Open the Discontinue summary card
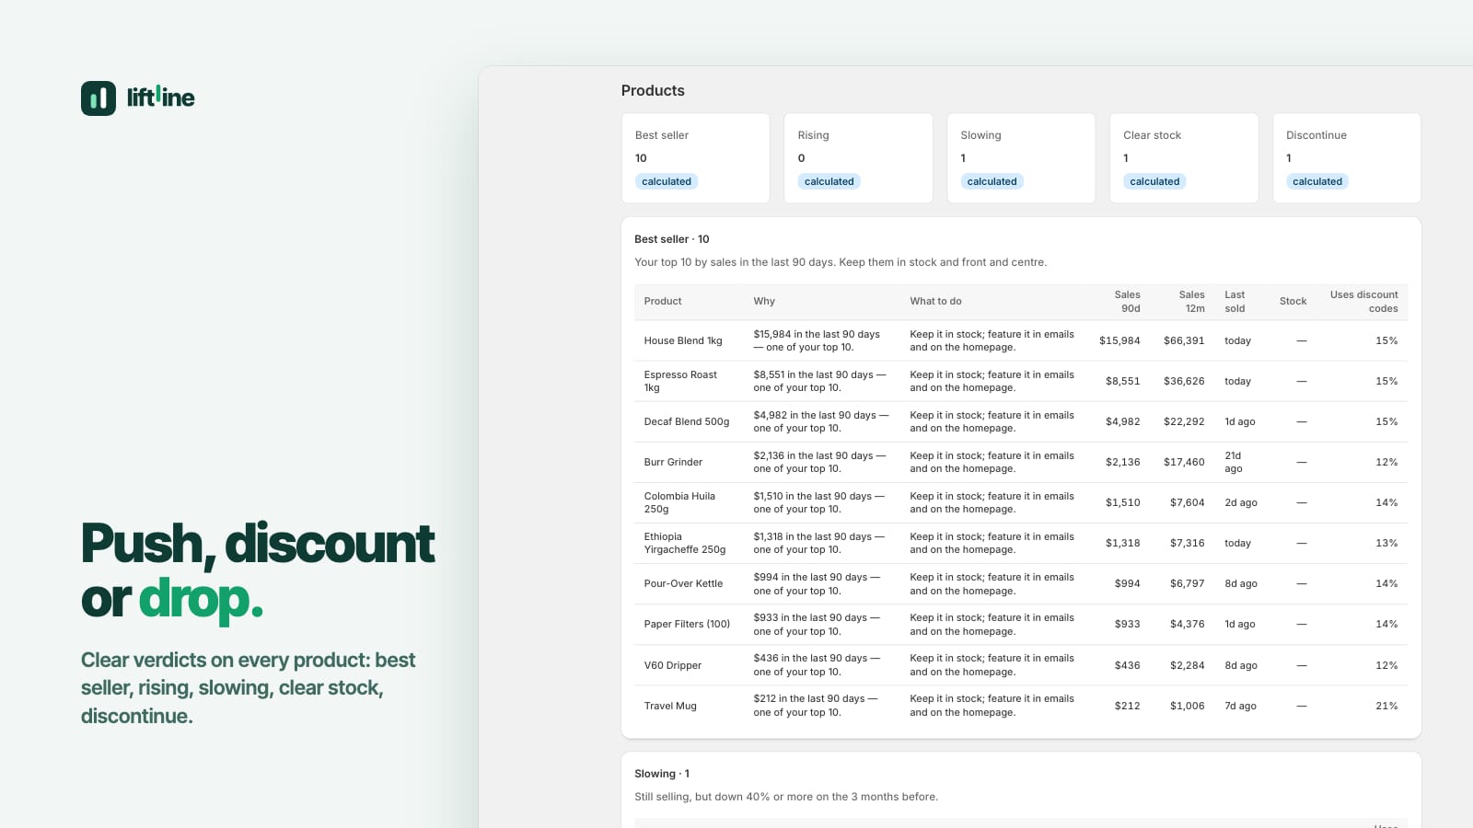This screenshot has width=1473, height=828. (1347, 158)
